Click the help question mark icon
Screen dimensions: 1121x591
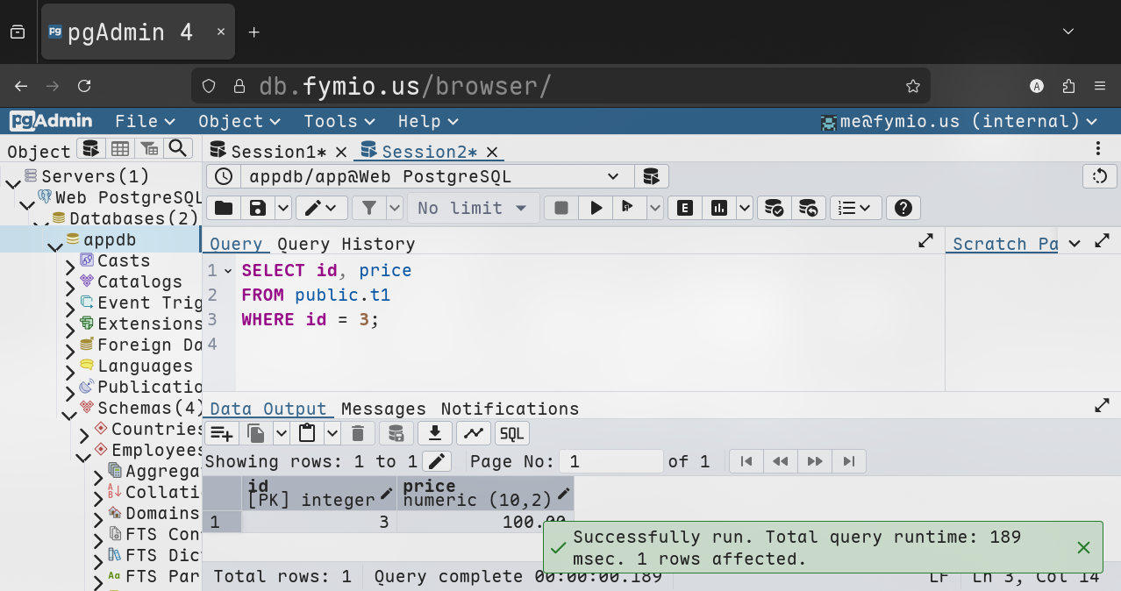coord(903,208)
